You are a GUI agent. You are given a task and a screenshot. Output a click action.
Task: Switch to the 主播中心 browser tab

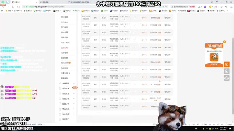24,2
